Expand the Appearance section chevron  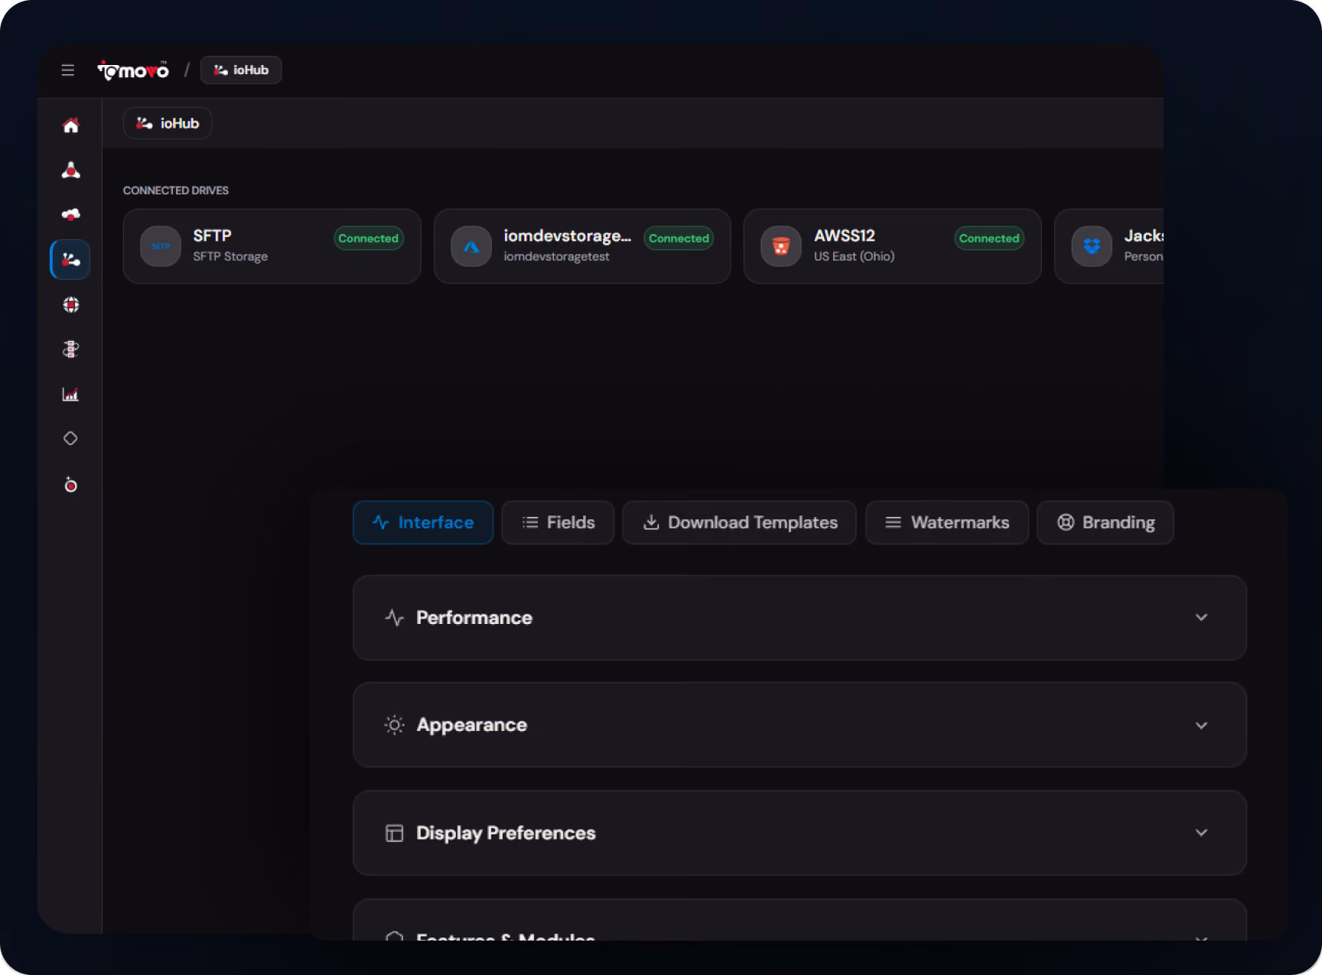point(1201,726)
